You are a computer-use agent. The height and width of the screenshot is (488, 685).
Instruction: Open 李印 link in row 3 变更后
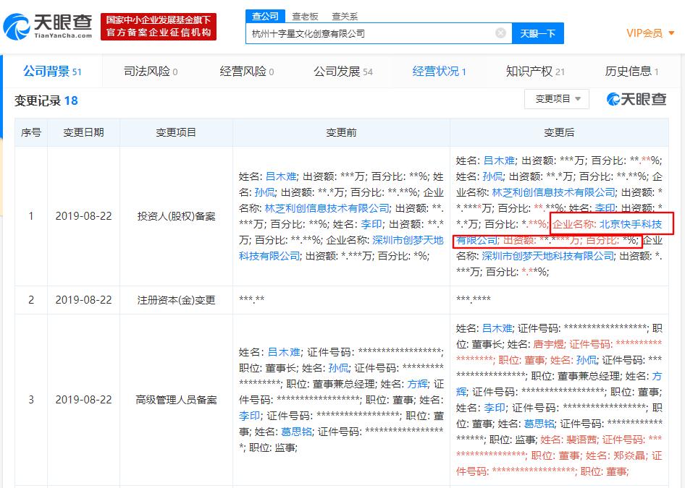495,408
